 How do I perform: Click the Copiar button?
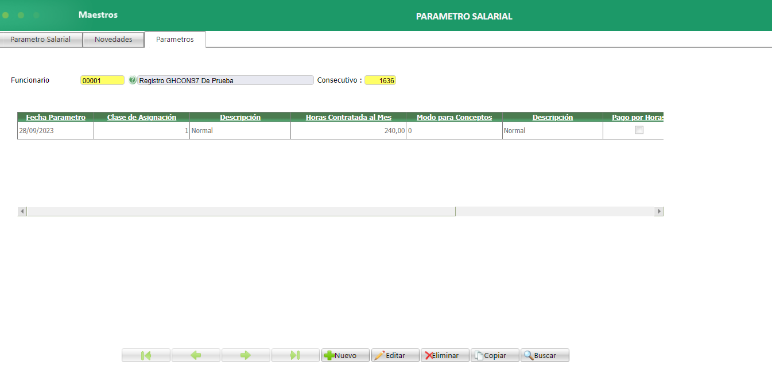[x=495, y=355]
